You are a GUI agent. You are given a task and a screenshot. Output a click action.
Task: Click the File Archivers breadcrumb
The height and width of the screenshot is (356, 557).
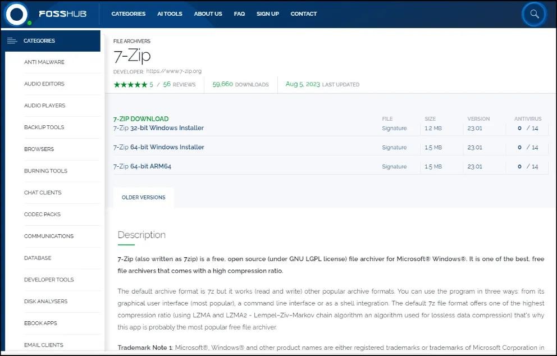pyautogui.click(x=131, y=42)
